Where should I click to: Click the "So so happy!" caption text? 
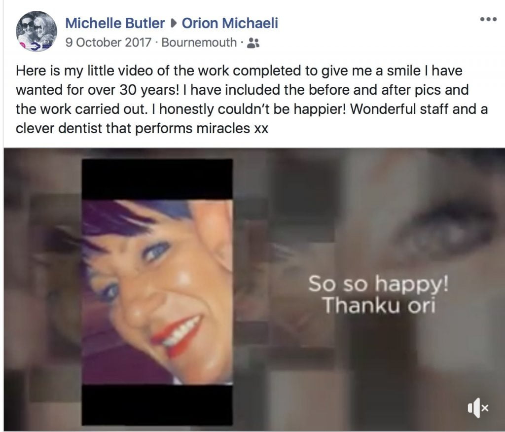coord(378,284)
